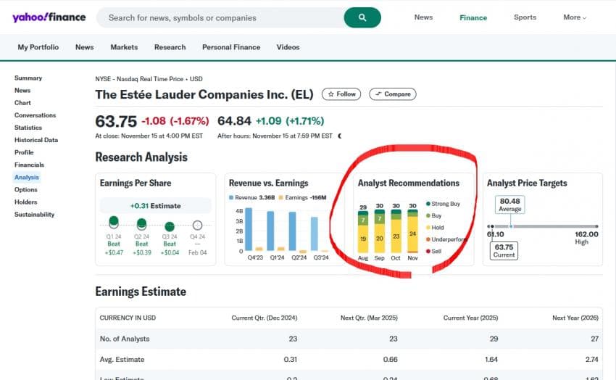
Task: Select Financials in the sidebar
Action: [30, 165]
